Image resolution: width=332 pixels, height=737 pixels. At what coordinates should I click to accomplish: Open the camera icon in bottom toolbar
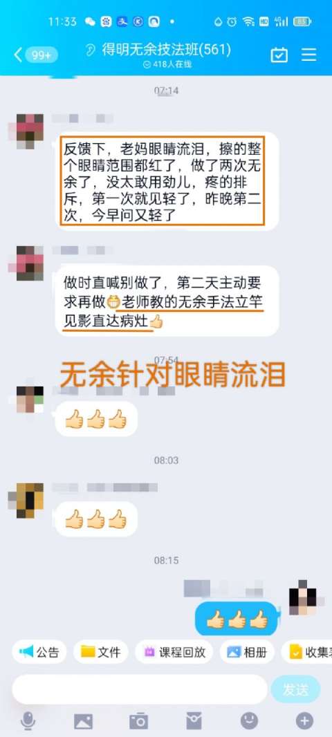pyautogui.click(x=139, y=720)
